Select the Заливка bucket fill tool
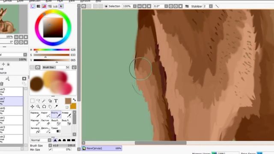Viewport: 274px width, 154px height. [x=35, y=130]
